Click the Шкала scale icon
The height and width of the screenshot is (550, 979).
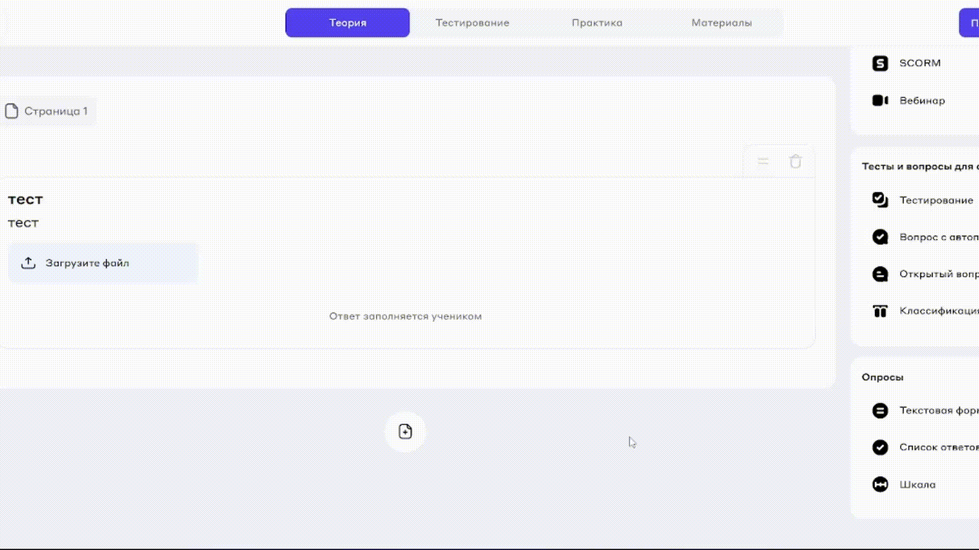point(880,484)
